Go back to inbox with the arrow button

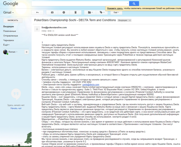(37, 12)
